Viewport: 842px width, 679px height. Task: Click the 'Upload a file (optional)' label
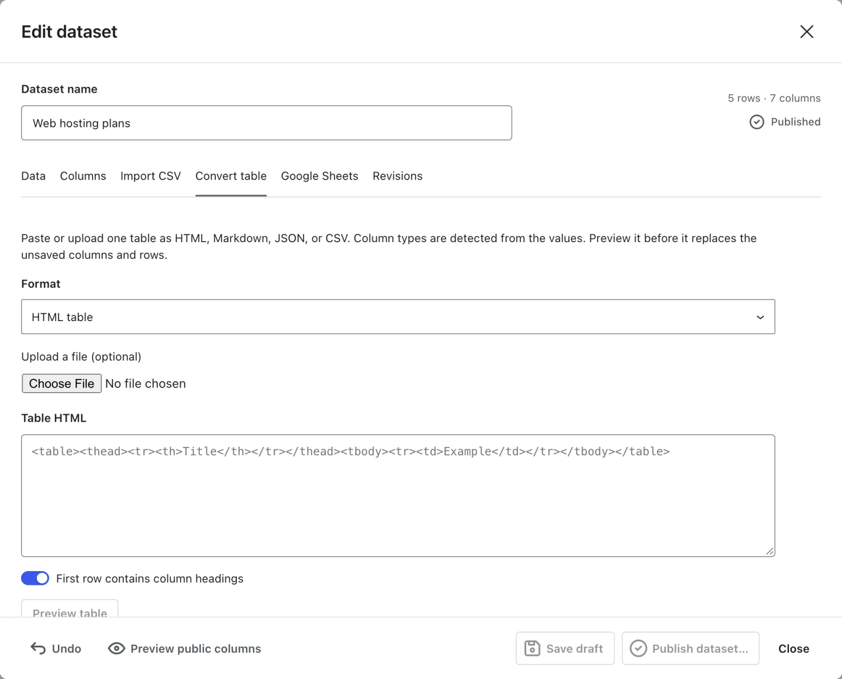pyautogui.click(x=81, y=357)
